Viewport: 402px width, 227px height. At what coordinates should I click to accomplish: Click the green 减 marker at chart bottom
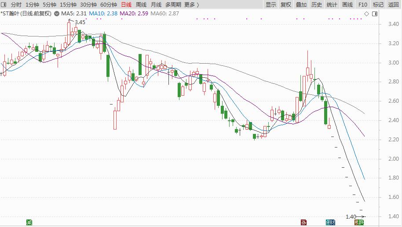click(29, 223)
